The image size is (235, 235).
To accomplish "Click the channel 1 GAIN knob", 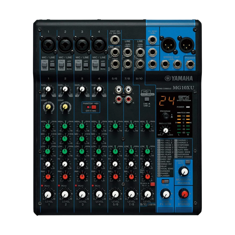I will pos(48,89).
